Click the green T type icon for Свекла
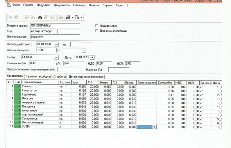The image size is (231, 148). coord(18,86)
